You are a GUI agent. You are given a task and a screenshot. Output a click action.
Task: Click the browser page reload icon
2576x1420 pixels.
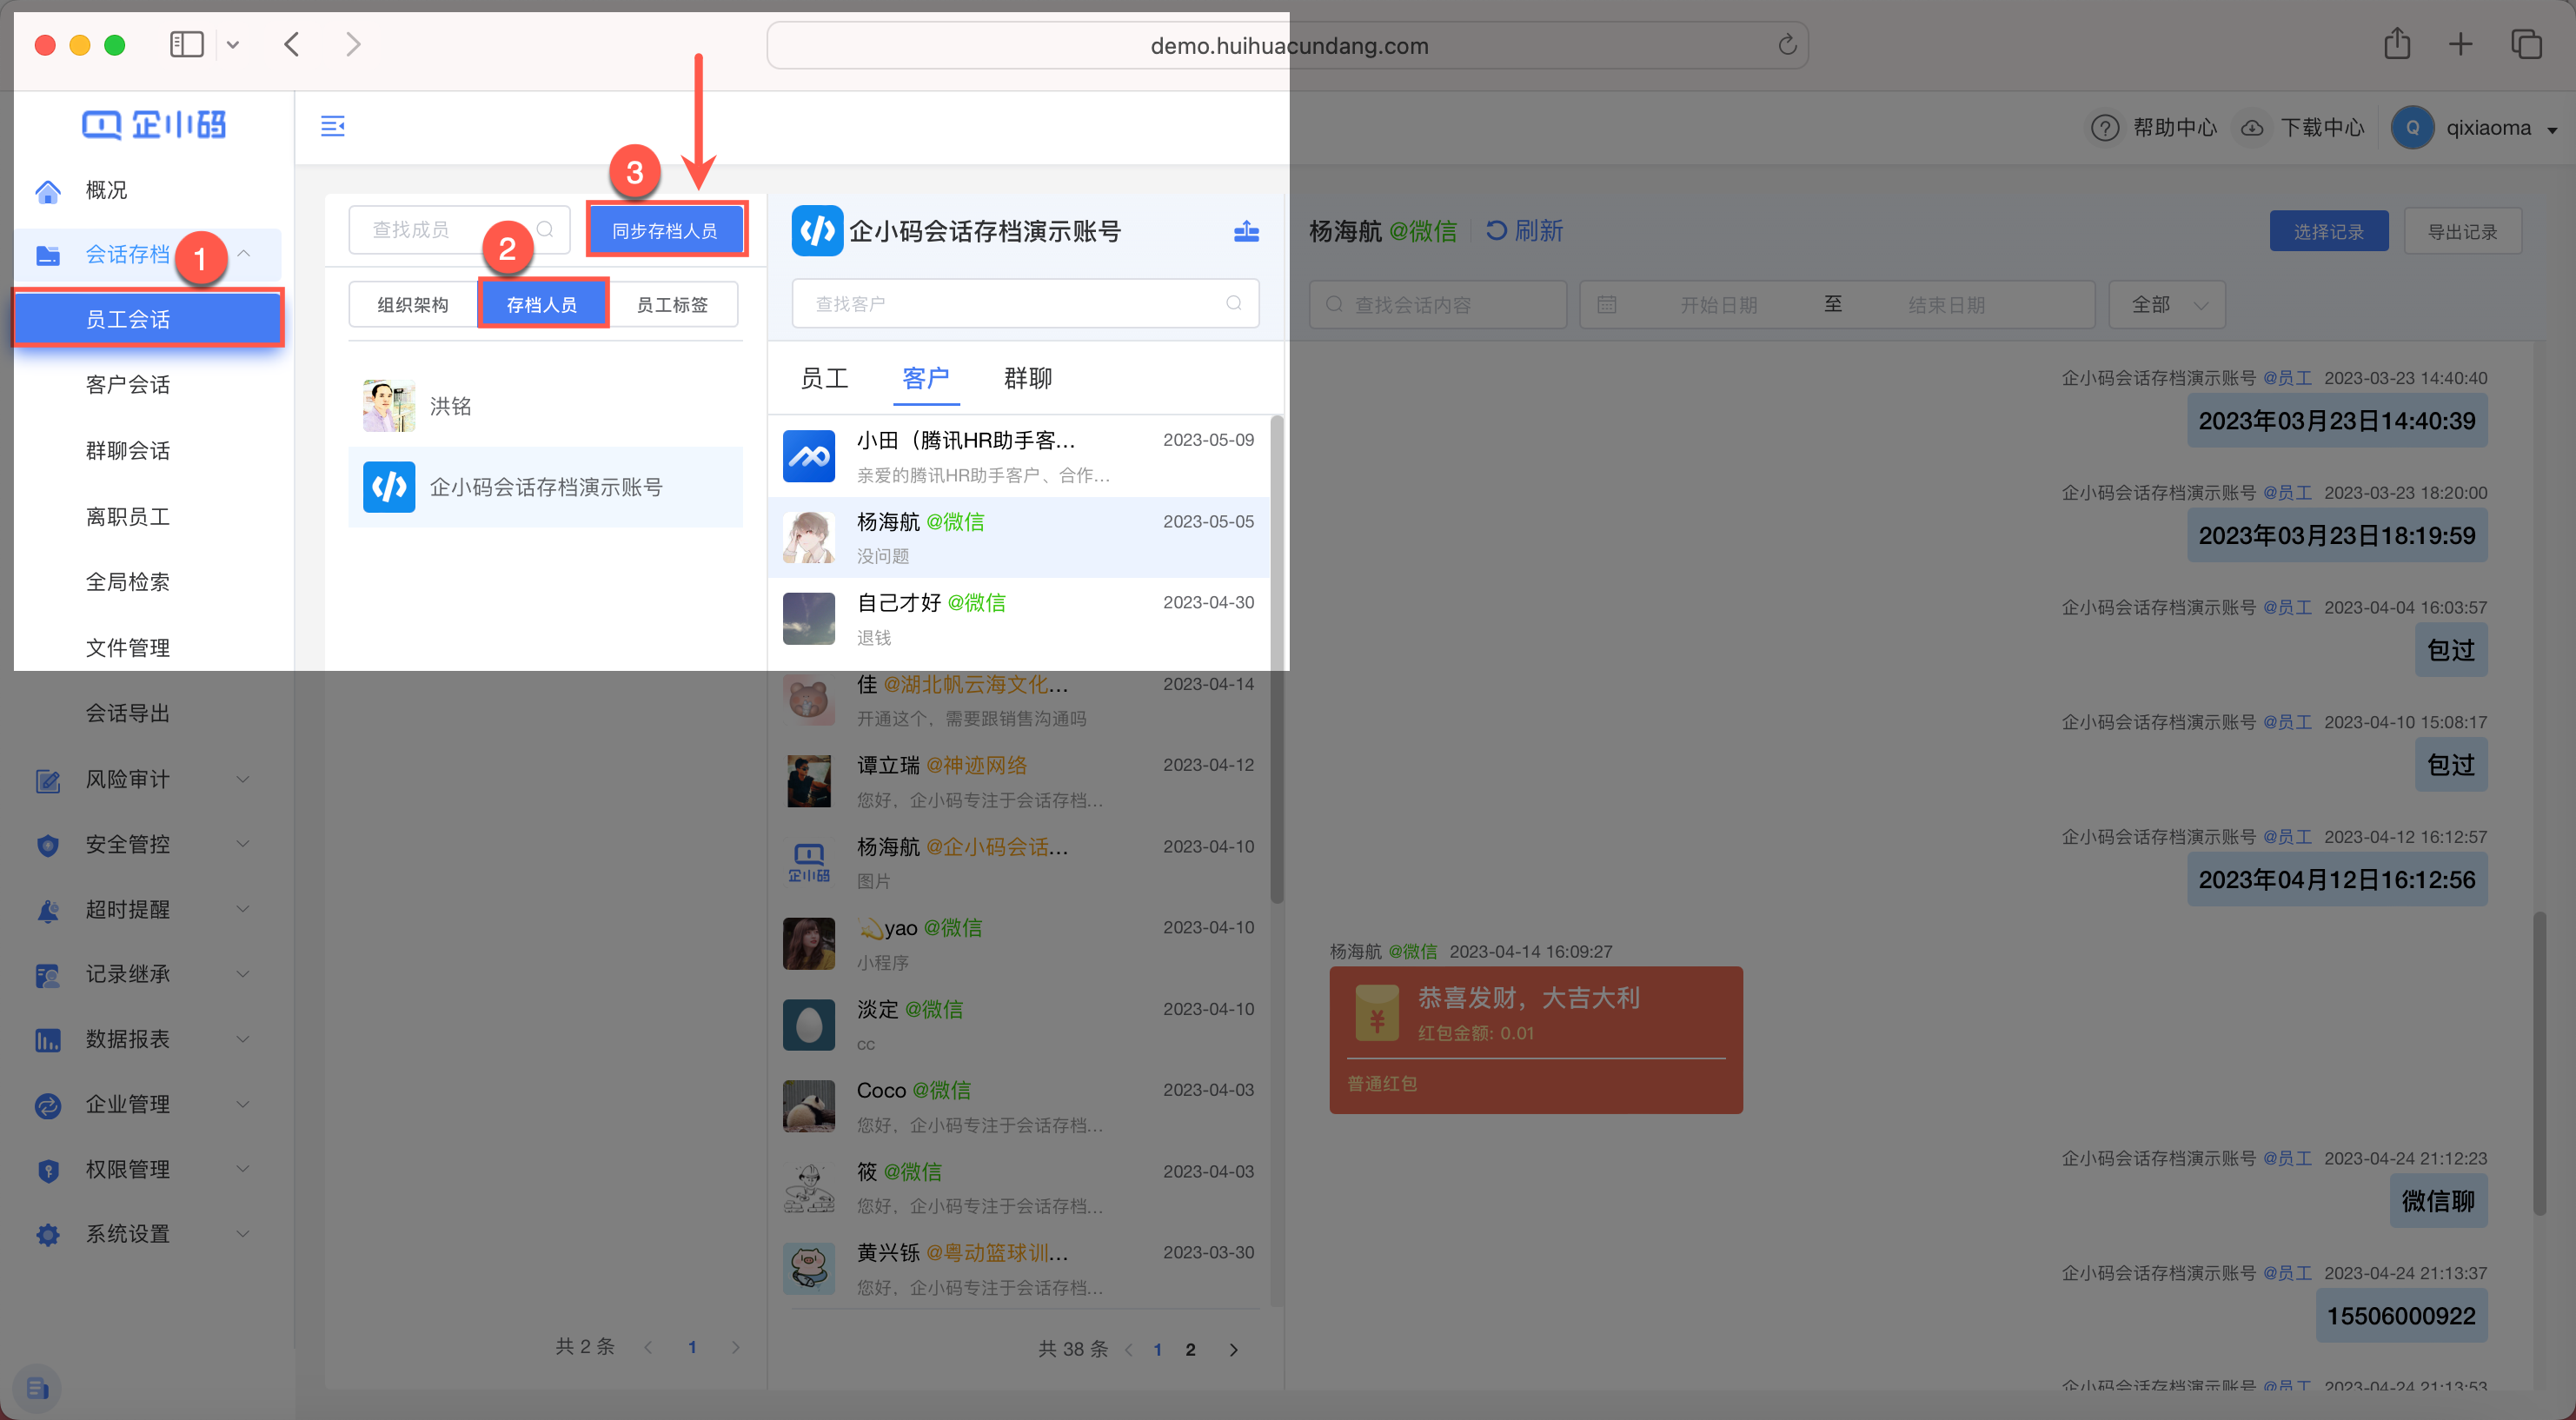(x=1787, y=45)
